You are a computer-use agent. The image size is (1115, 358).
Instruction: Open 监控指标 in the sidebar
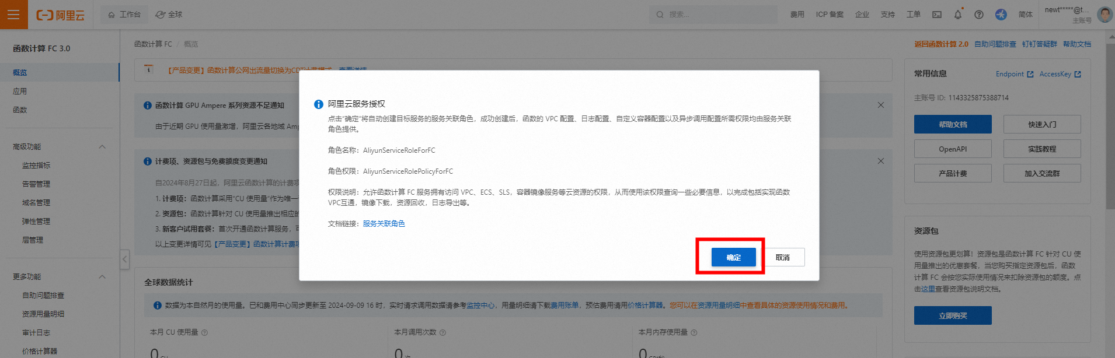(x=36, y=166)
